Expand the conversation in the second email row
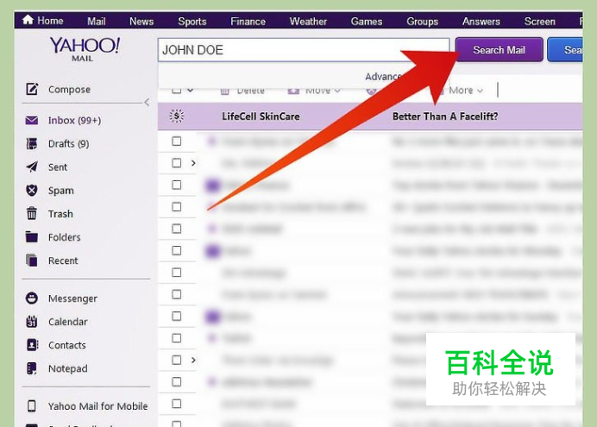597x427 pixels. click(193, 163)
